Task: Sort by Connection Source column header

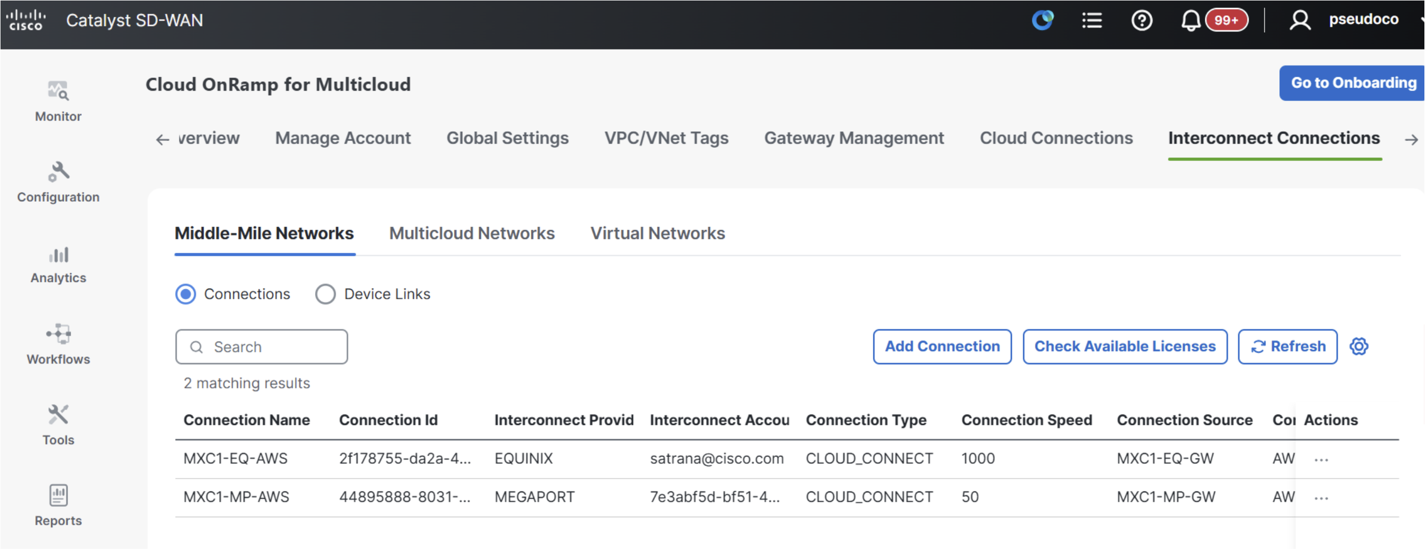Action: (x=1185, y=421)
